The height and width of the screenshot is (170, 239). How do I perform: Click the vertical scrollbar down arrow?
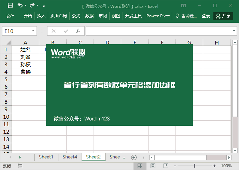tap(235, 151)
